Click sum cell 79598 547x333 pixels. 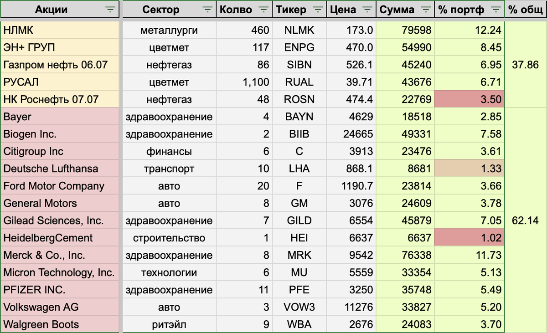(405, 31)
